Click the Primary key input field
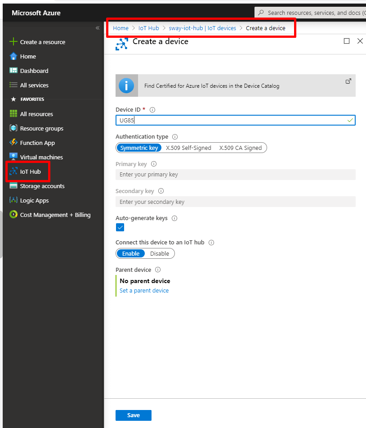Viewport: 366px width, 428px height. click(x=235, y=175)
